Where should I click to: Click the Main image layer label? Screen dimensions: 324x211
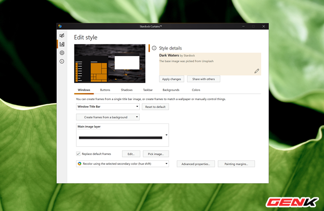(89, 126)
